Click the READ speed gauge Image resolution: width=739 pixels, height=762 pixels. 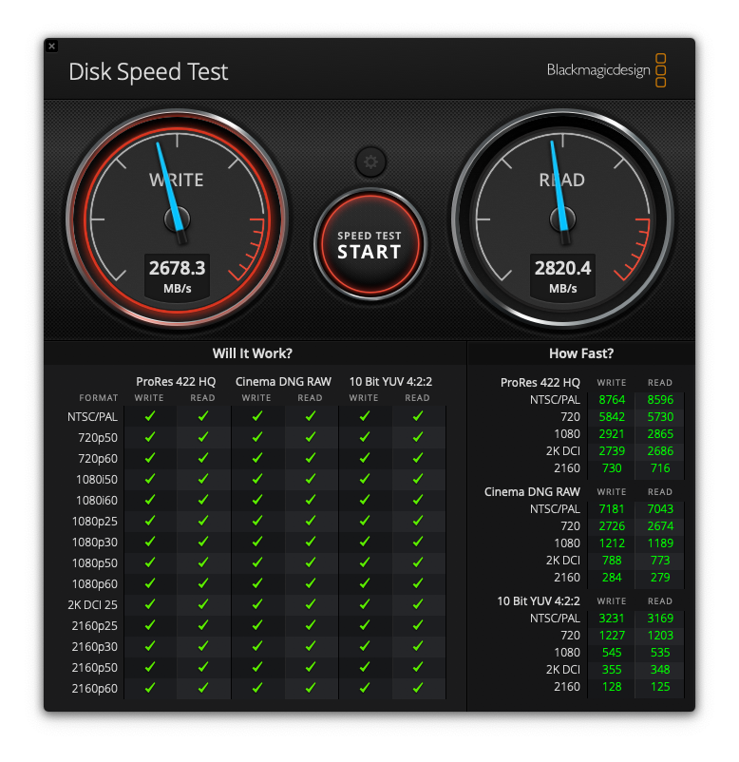[x=562, y=219]
